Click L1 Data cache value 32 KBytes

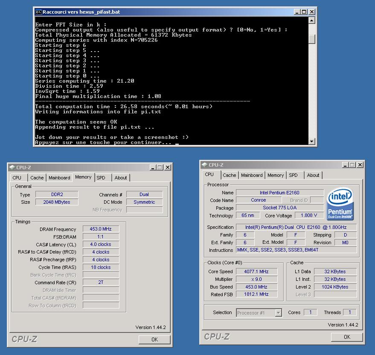point(335,271)
